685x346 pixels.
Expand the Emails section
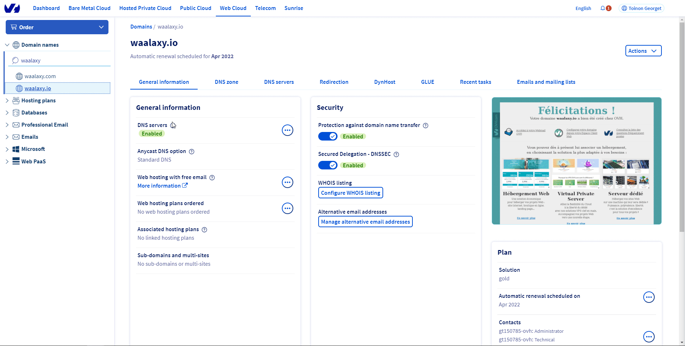pos(7,137)
